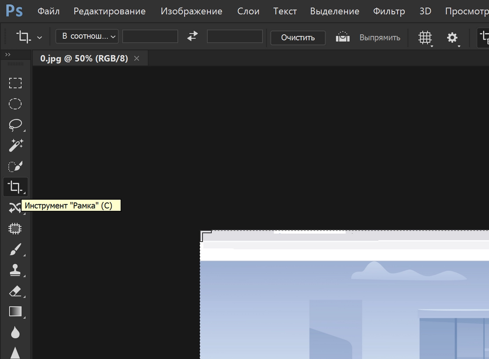This screenshot has width=489, height=359.
Task: Select the Elliptical Marquee tool
Action: [15, 104]
